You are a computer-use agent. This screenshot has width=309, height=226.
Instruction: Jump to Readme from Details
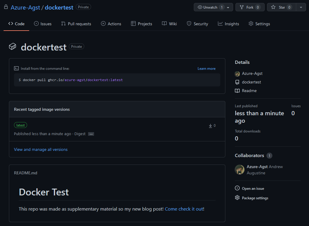[249, 91]
